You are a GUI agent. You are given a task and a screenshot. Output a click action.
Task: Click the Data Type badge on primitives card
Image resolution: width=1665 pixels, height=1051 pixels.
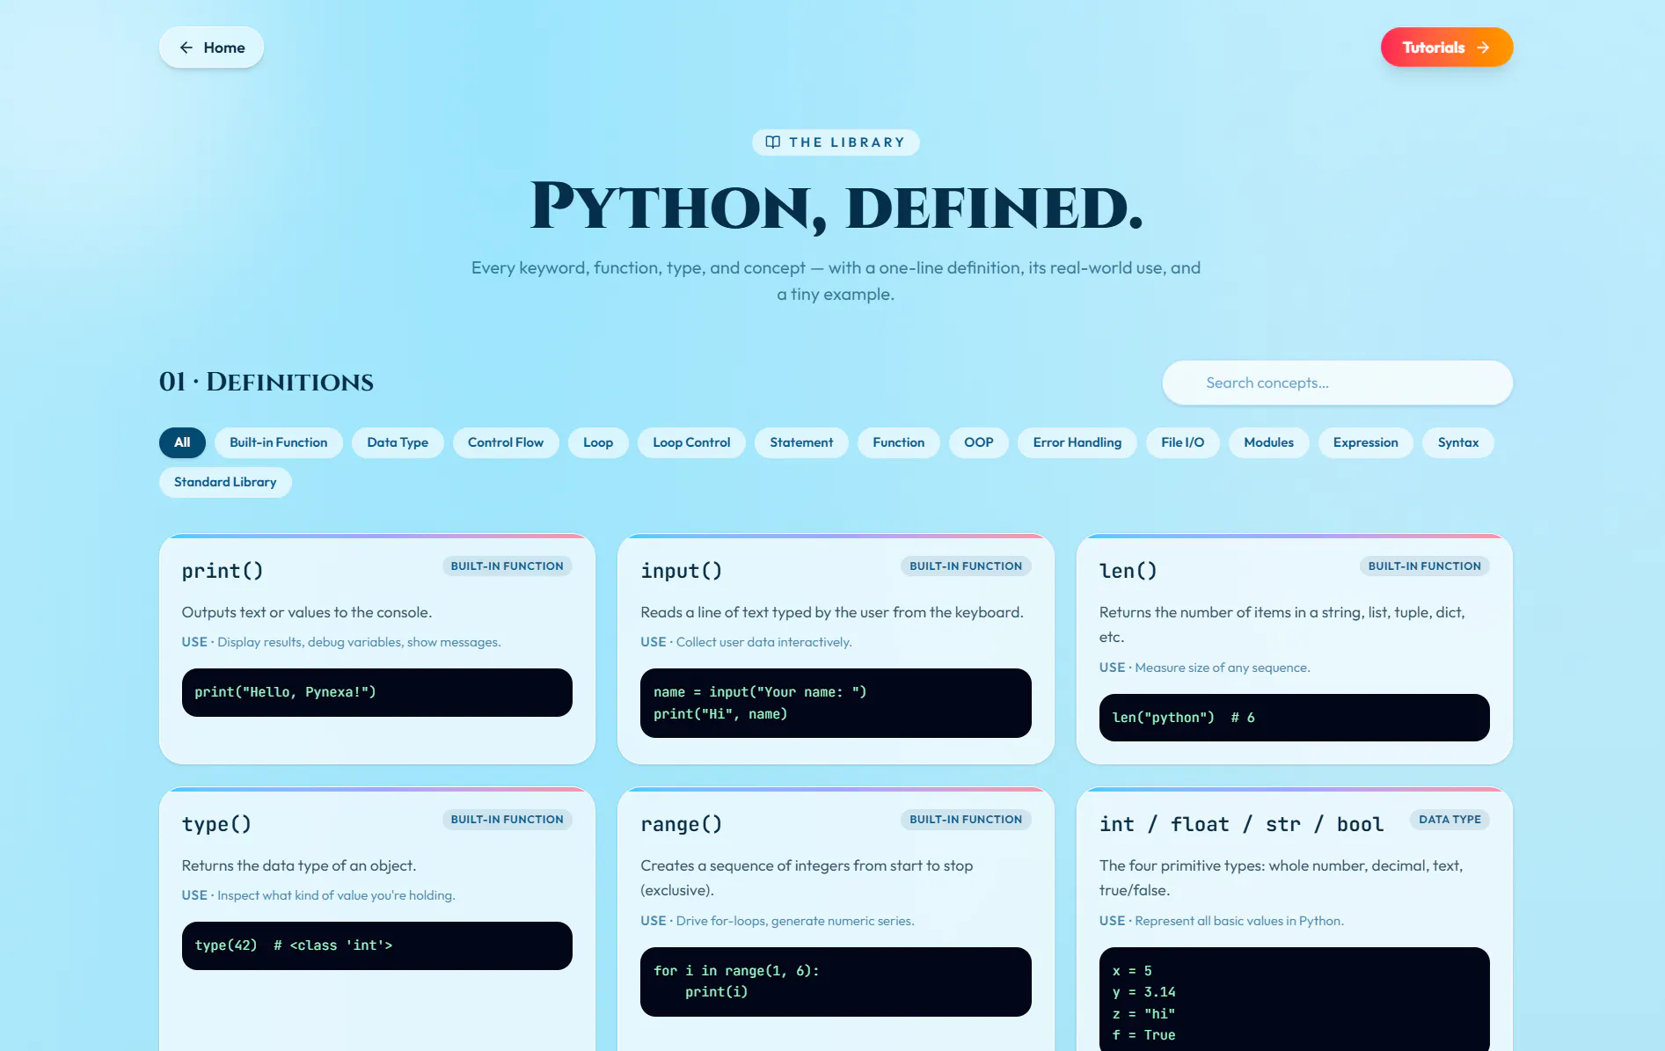click(1450, 820)
